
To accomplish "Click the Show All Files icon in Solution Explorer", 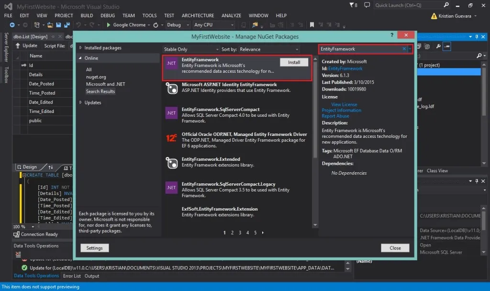I will 427,46.
